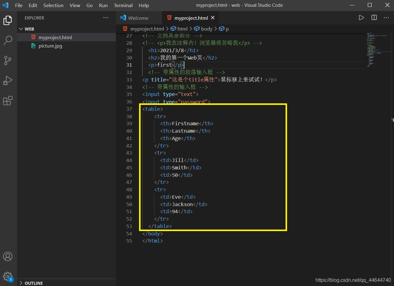Viewport: 394px width, 286px height.
Task: Open the Explorer view in activity bar
Action: coord(8,20)
